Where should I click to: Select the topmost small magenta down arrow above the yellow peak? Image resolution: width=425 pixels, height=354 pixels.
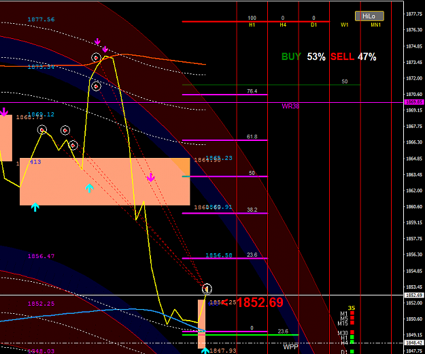tap(97, 42)
